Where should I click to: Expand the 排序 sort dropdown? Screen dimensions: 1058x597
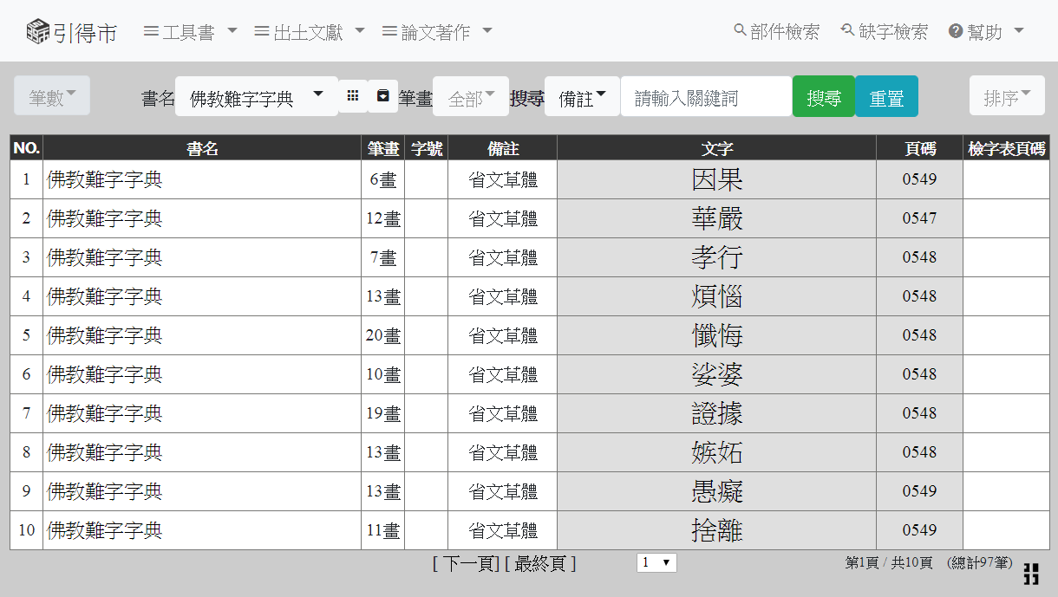click(1007, 96)
